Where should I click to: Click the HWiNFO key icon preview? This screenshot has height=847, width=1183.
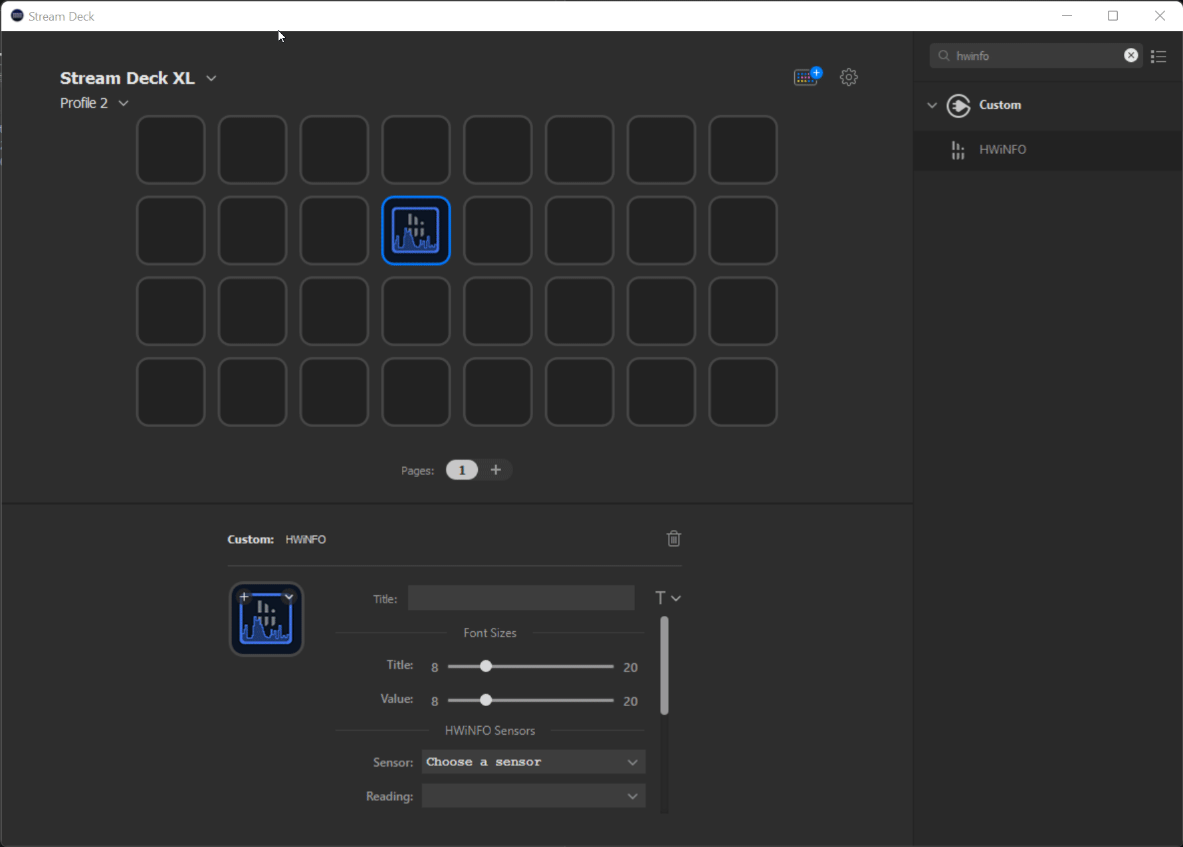pos(267,619)
